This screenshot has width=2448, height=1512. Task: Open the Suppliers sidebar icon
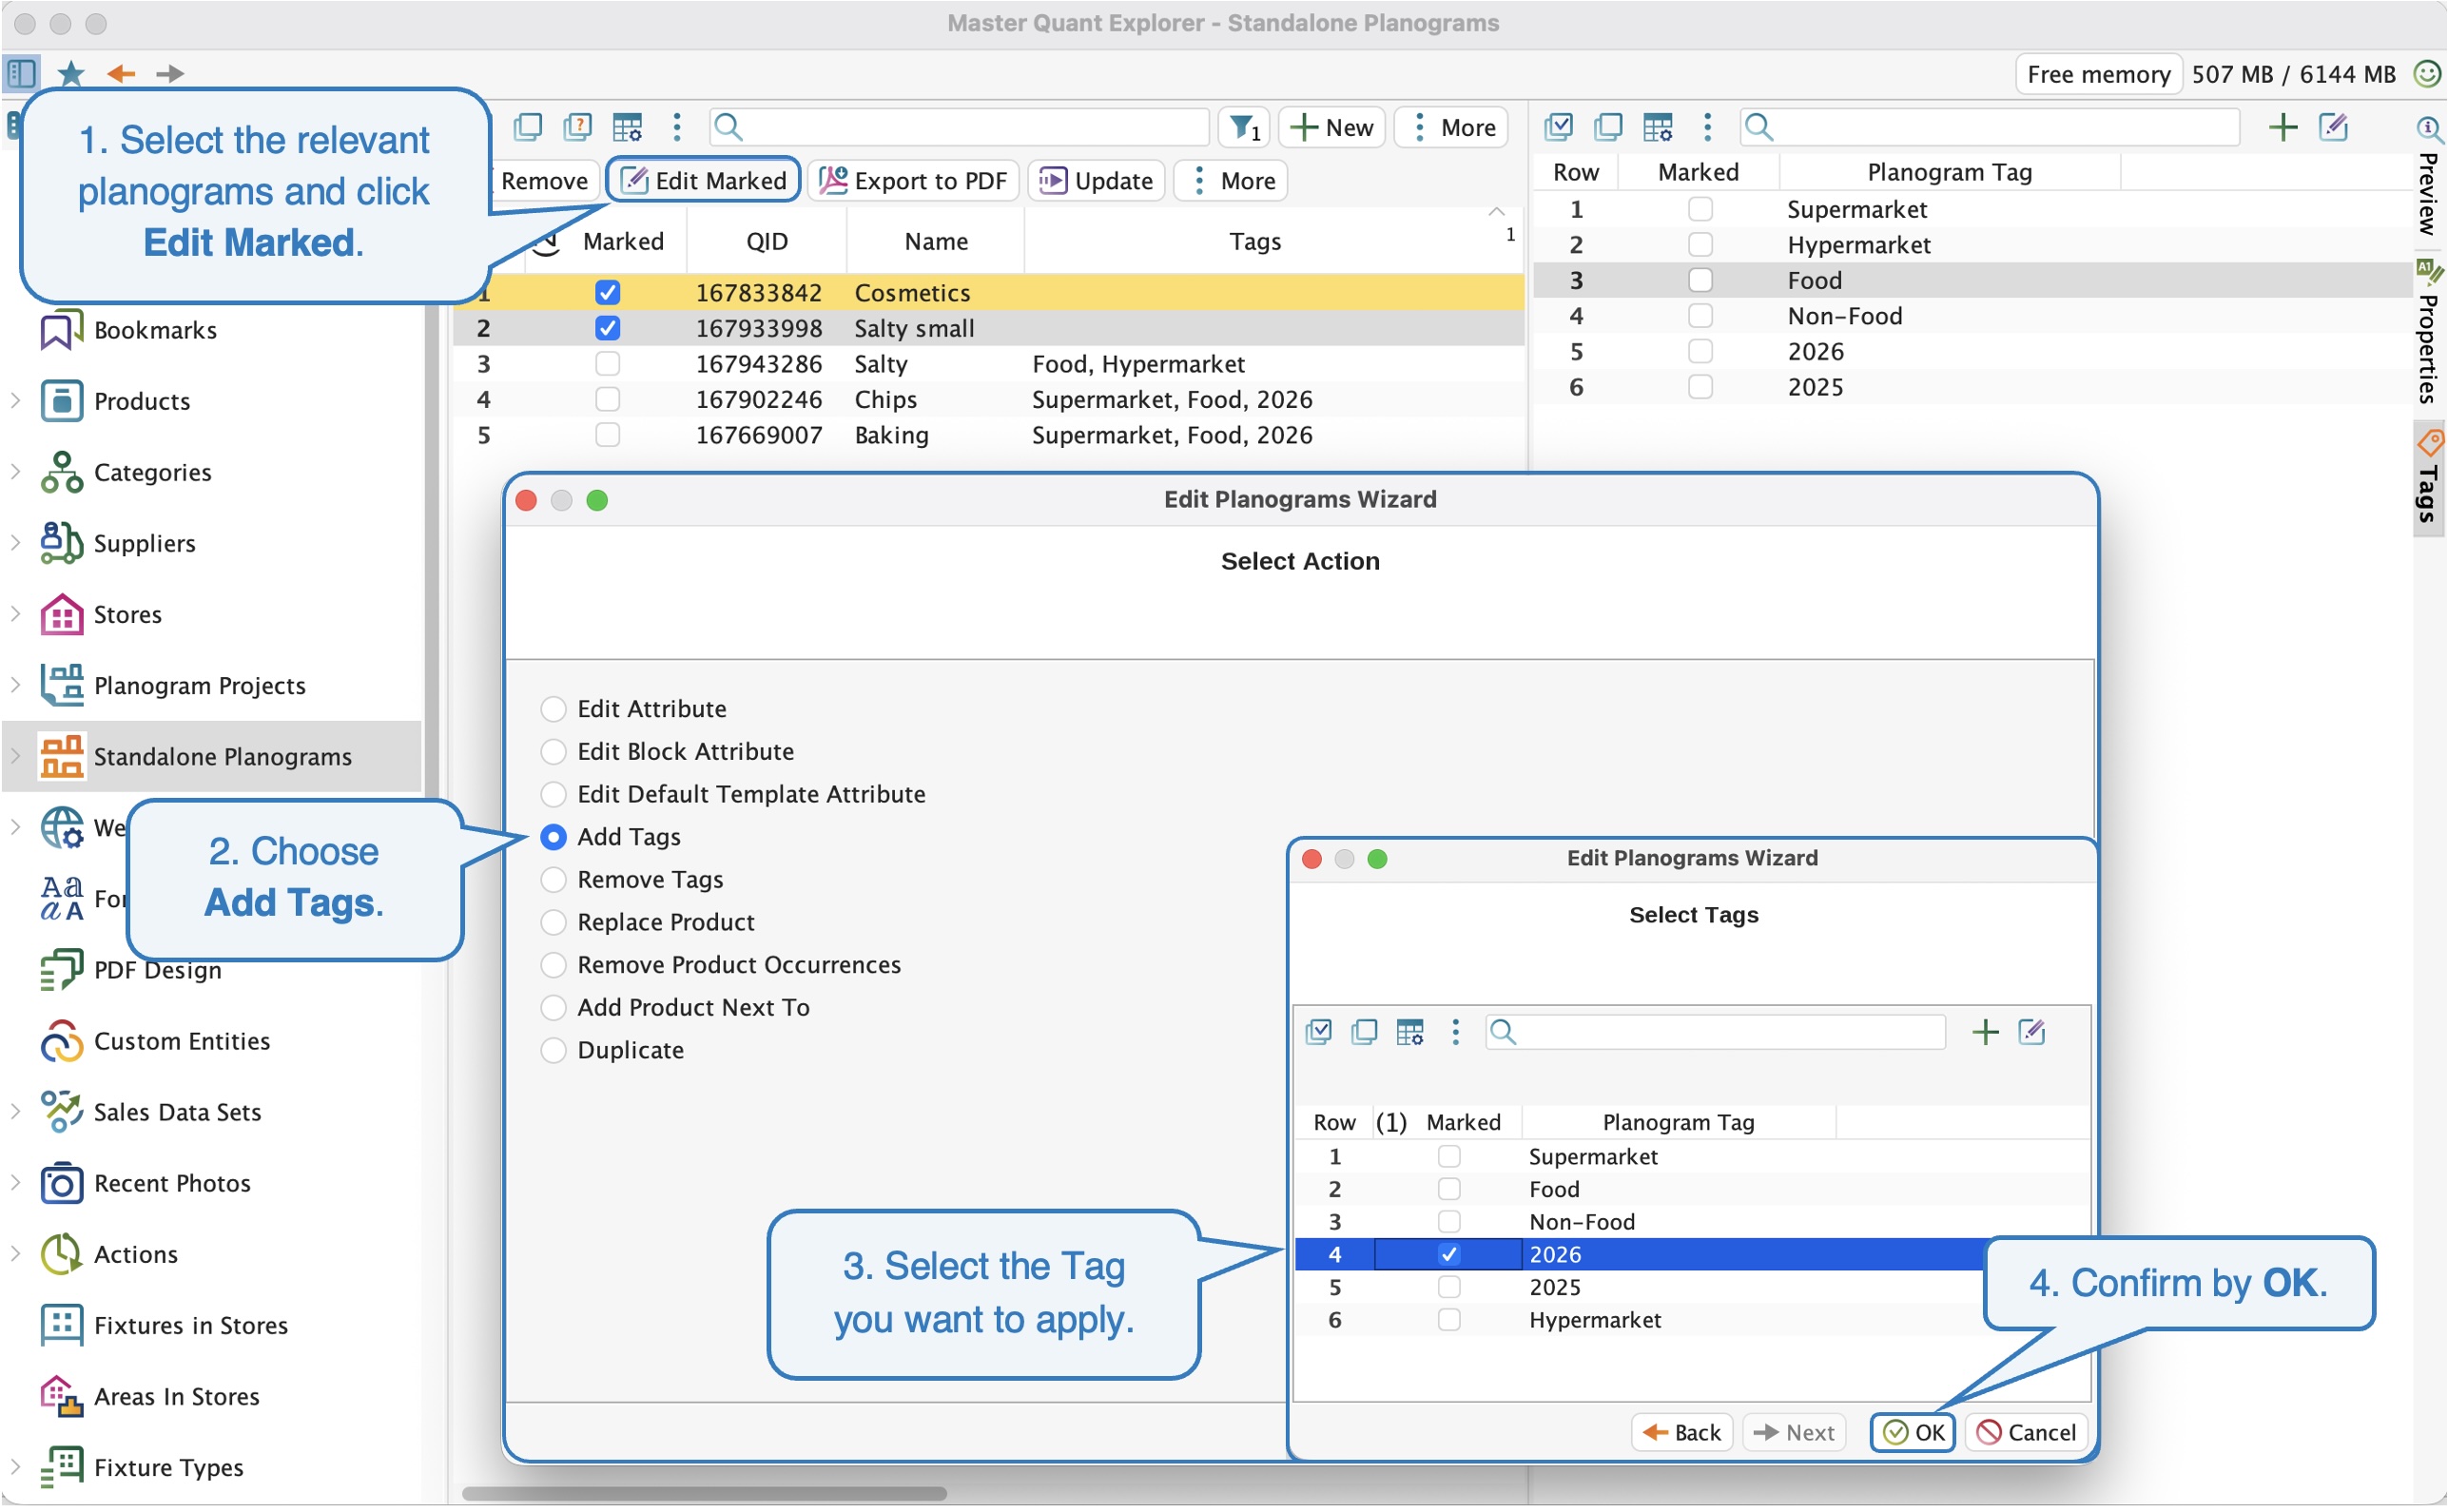coord(61,543)
